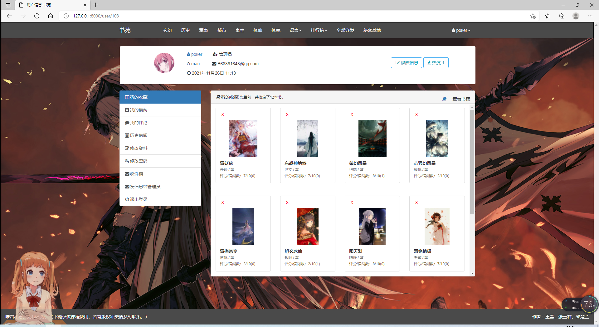Open 我的借阅 in the sidebar
This screenshot has height=327, width=599.
160,110
